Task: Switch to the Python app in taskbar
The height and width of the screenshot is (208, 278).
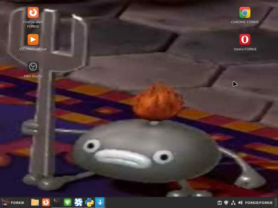Action: (89, 202)
